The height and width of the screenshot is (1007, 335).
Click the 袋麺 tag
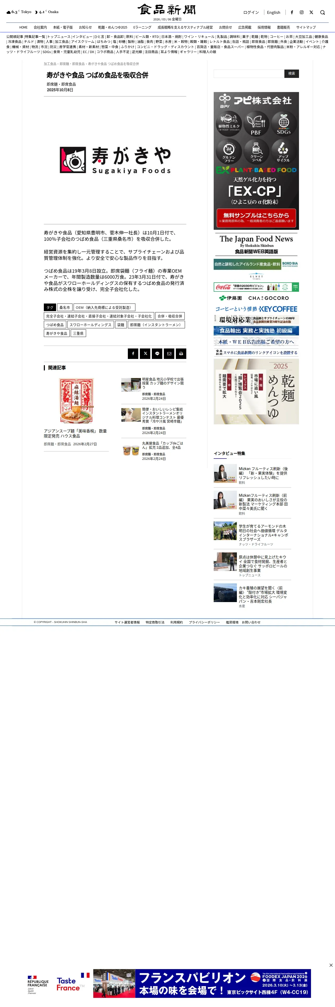tap(121, 325)
